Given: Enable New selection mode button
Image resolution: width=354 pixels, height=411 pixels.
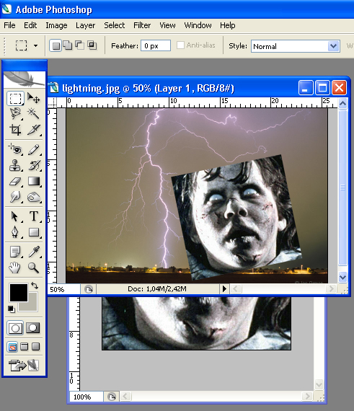Looking at the screenshot, I should [56, 46].
